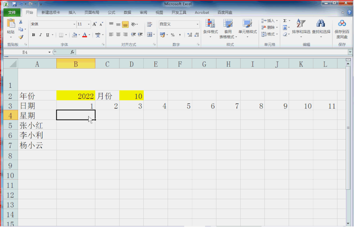Toggle underline formatting
The image size is (354, 227).
click(48, 35)
